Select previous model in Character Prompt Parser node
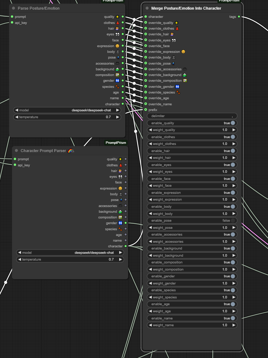Viewport: 268px width, 358px height. click(x=20, y=252)
